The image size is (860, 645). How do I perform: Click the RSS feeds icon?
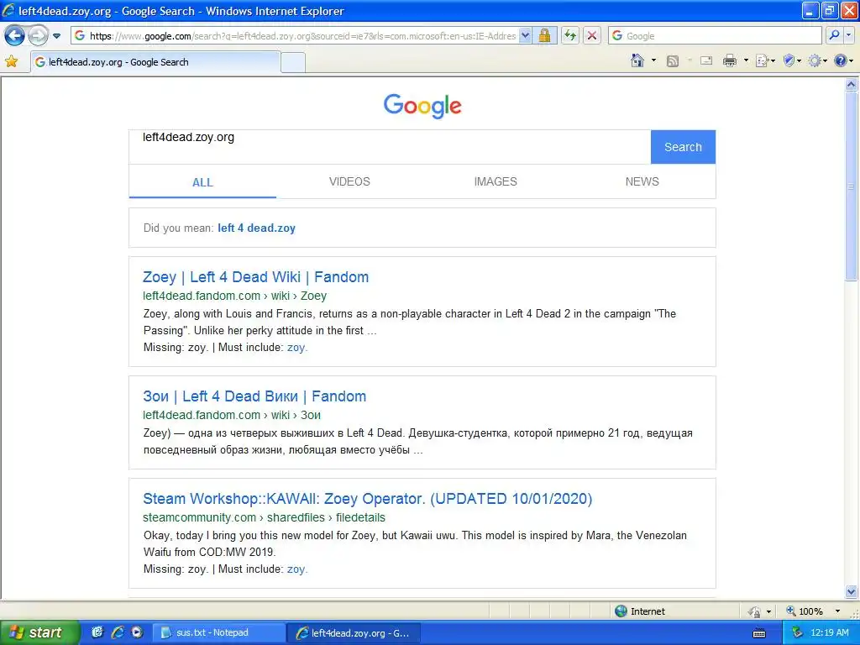point(673,60)
